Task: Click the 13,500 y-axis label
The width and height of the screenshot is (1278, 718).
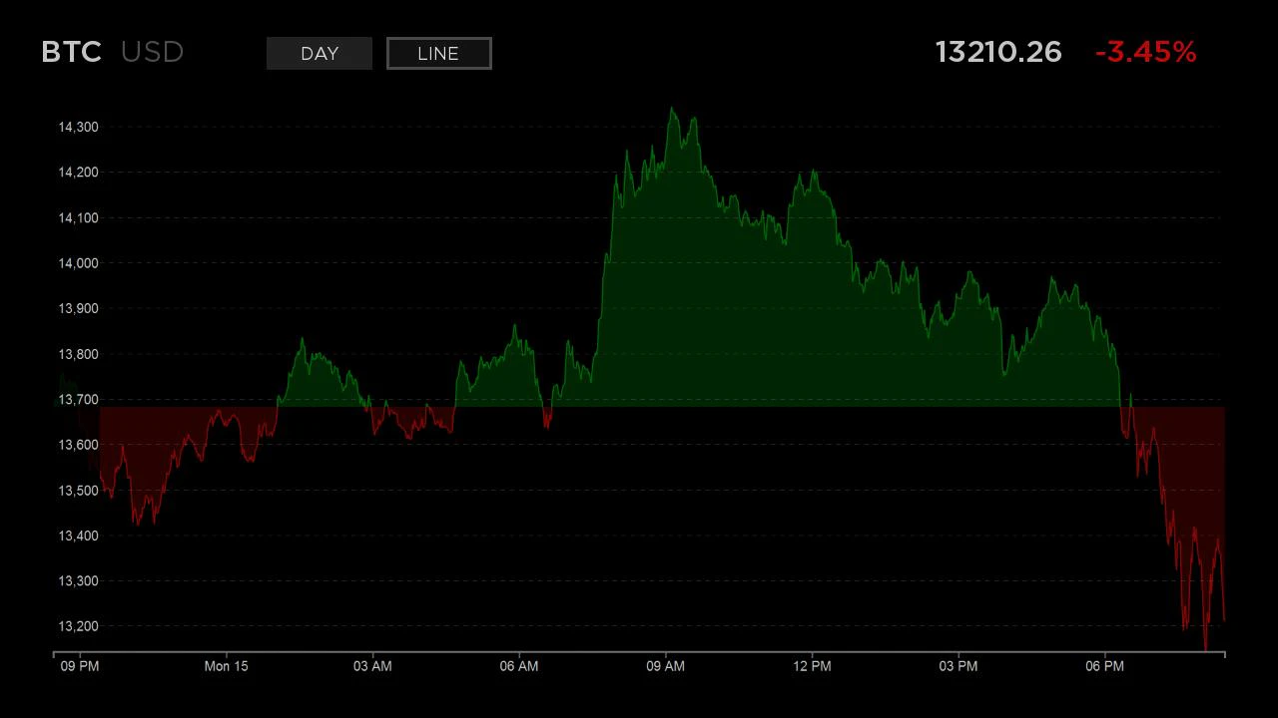Action: (78, 490)
